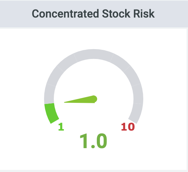188x172 pixels.
Task: Click the word Risk in the header
Action: [x=144, y=14]
